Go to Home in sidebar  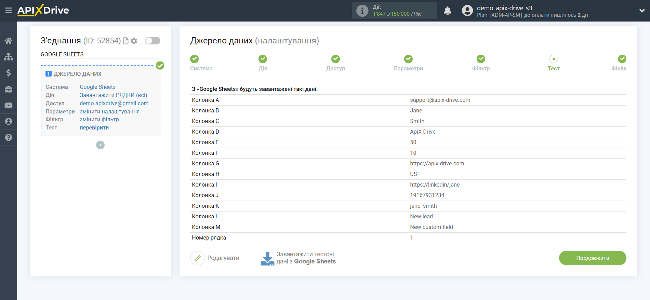click(x=9, y=41)
